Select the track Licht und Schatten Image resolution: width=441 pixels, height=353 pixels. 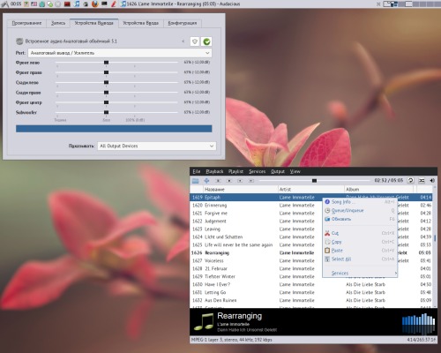click(x=311, y=237)
